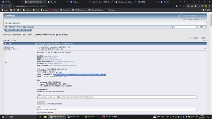Click the forum search magnifier icon
This screenshot has width=212, height=119.
tap(173, 27)
